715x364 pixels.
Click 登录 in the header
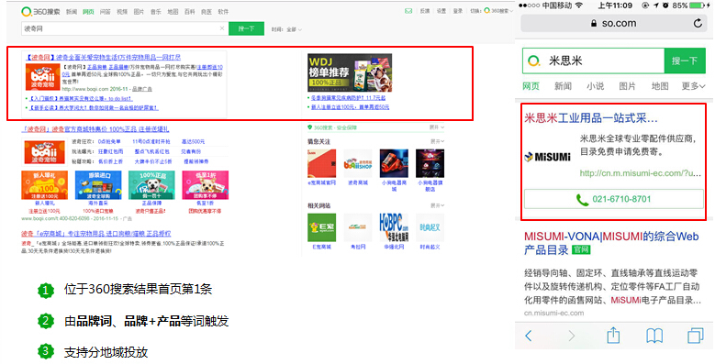[458, 11]
